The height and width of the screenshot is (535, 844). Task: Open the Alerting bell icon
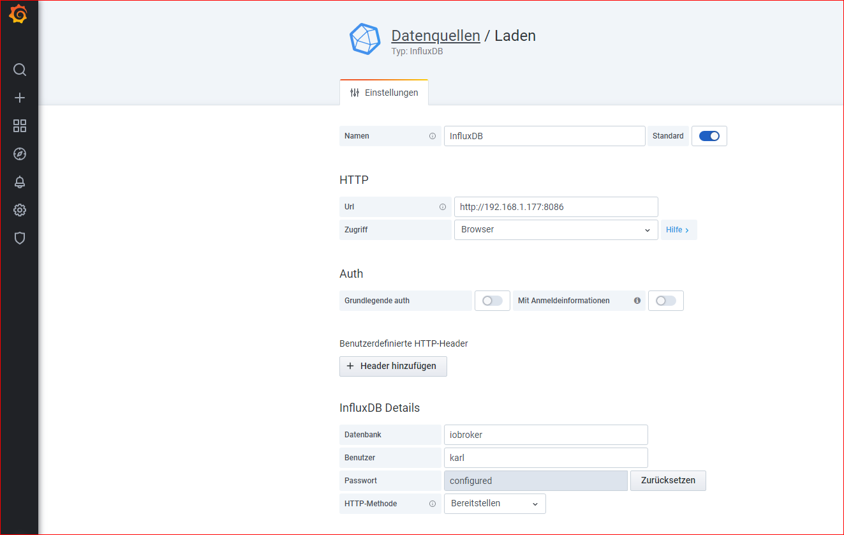pos(20,182)
